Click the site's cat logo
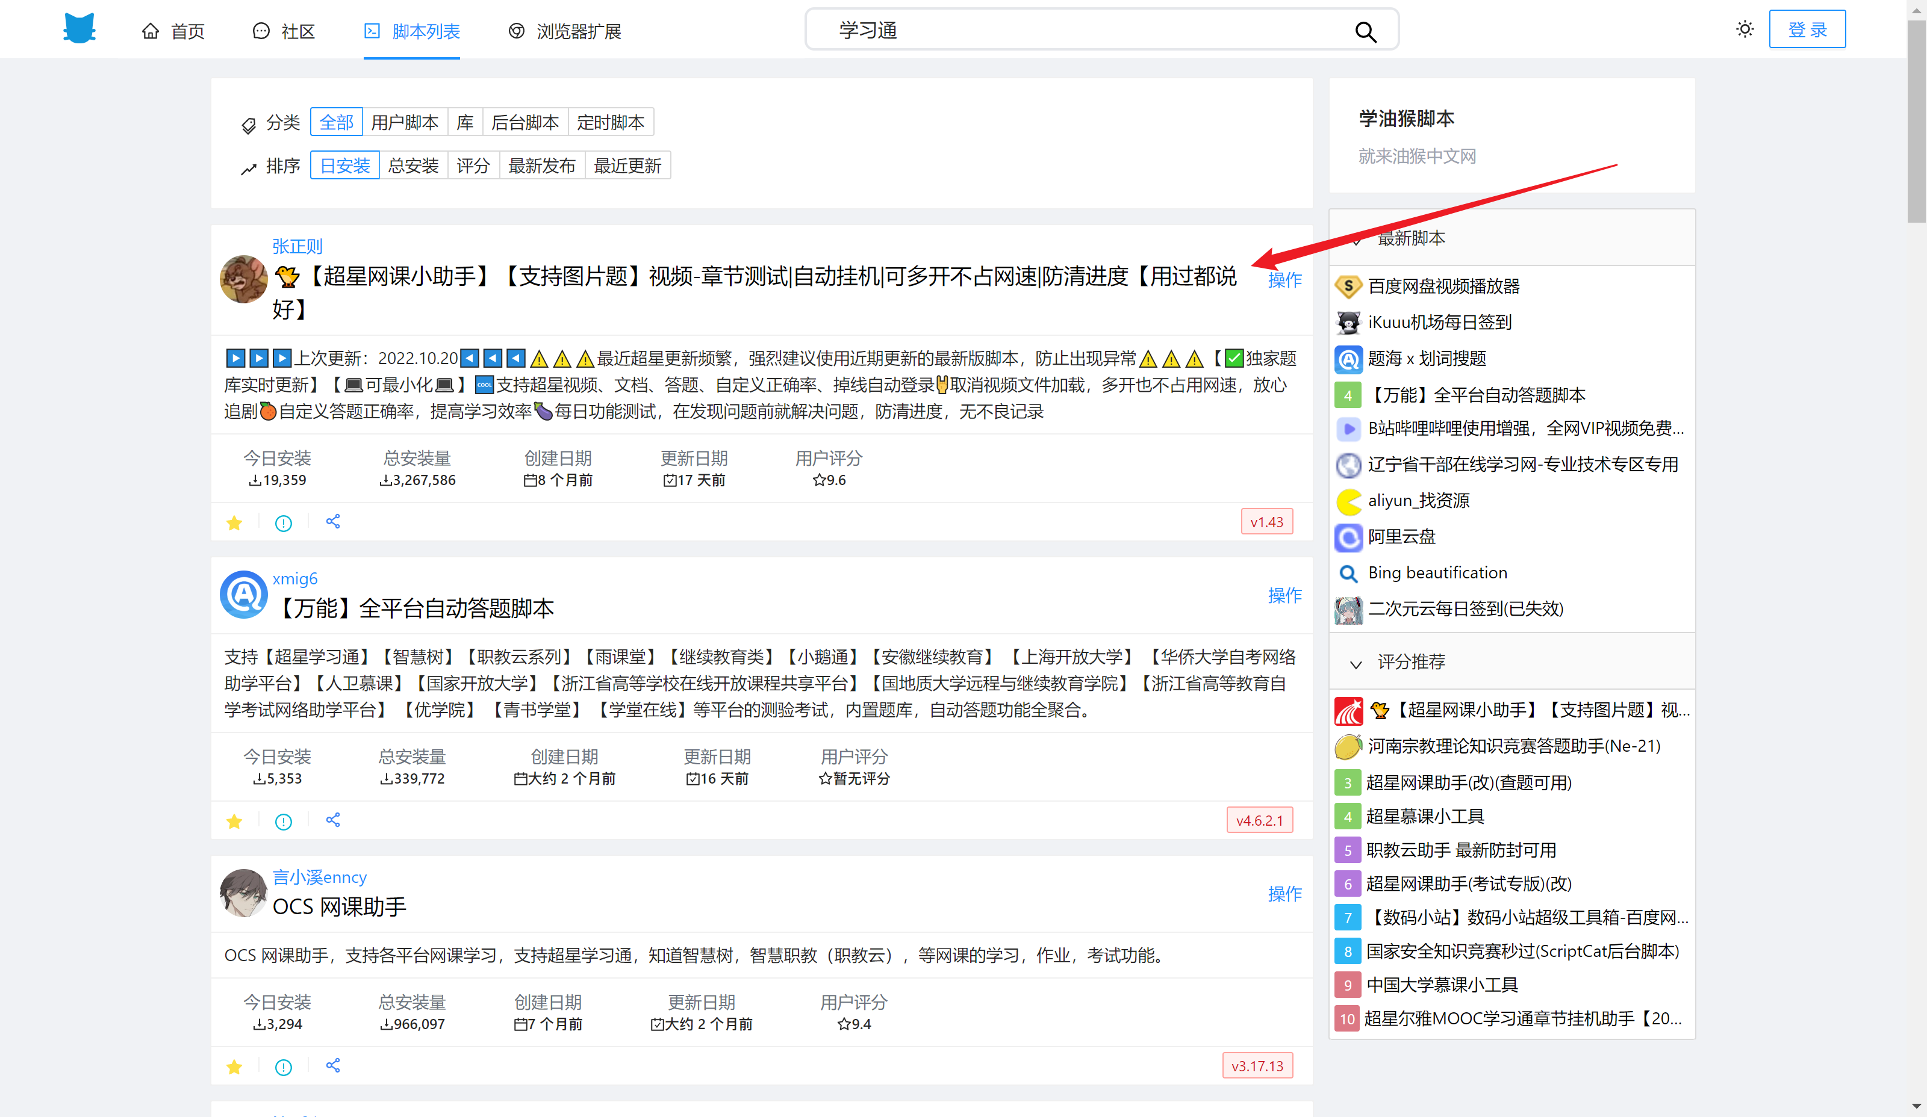The height and width of the screenshot is (1117, 1927). click(79, 28)
